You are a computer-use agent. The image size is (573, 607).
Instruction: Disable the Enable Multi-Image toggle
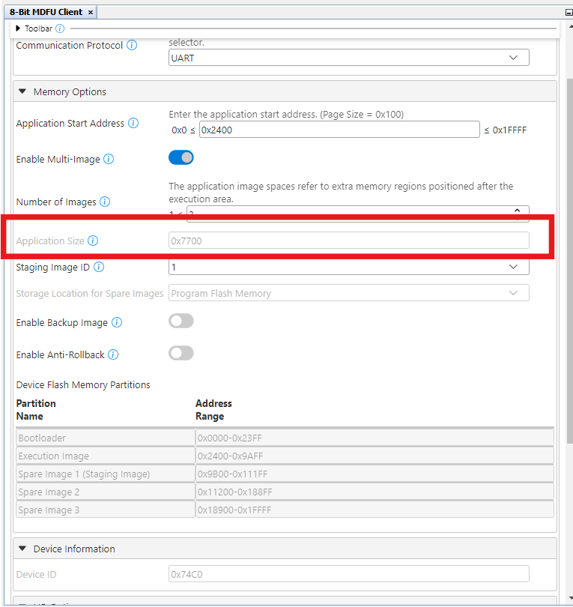pyautogui.click(x=181, y=157)
